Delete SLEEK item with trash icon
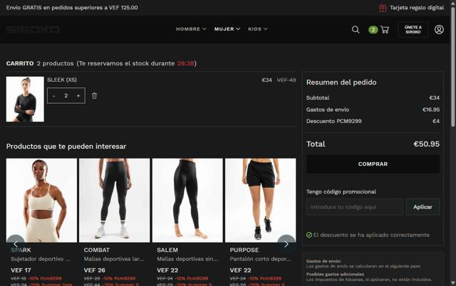This screenshot has height=286, width=456. coord(94,95)
